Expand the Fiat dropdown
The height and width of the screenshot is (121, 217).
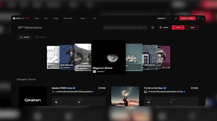pyautogui.click(x=96, y=18)
